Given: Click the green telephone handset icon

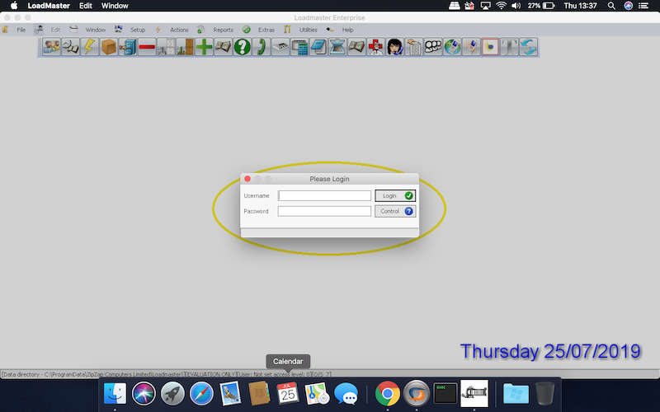Looking at the screenshot, I should coord(262,47).
